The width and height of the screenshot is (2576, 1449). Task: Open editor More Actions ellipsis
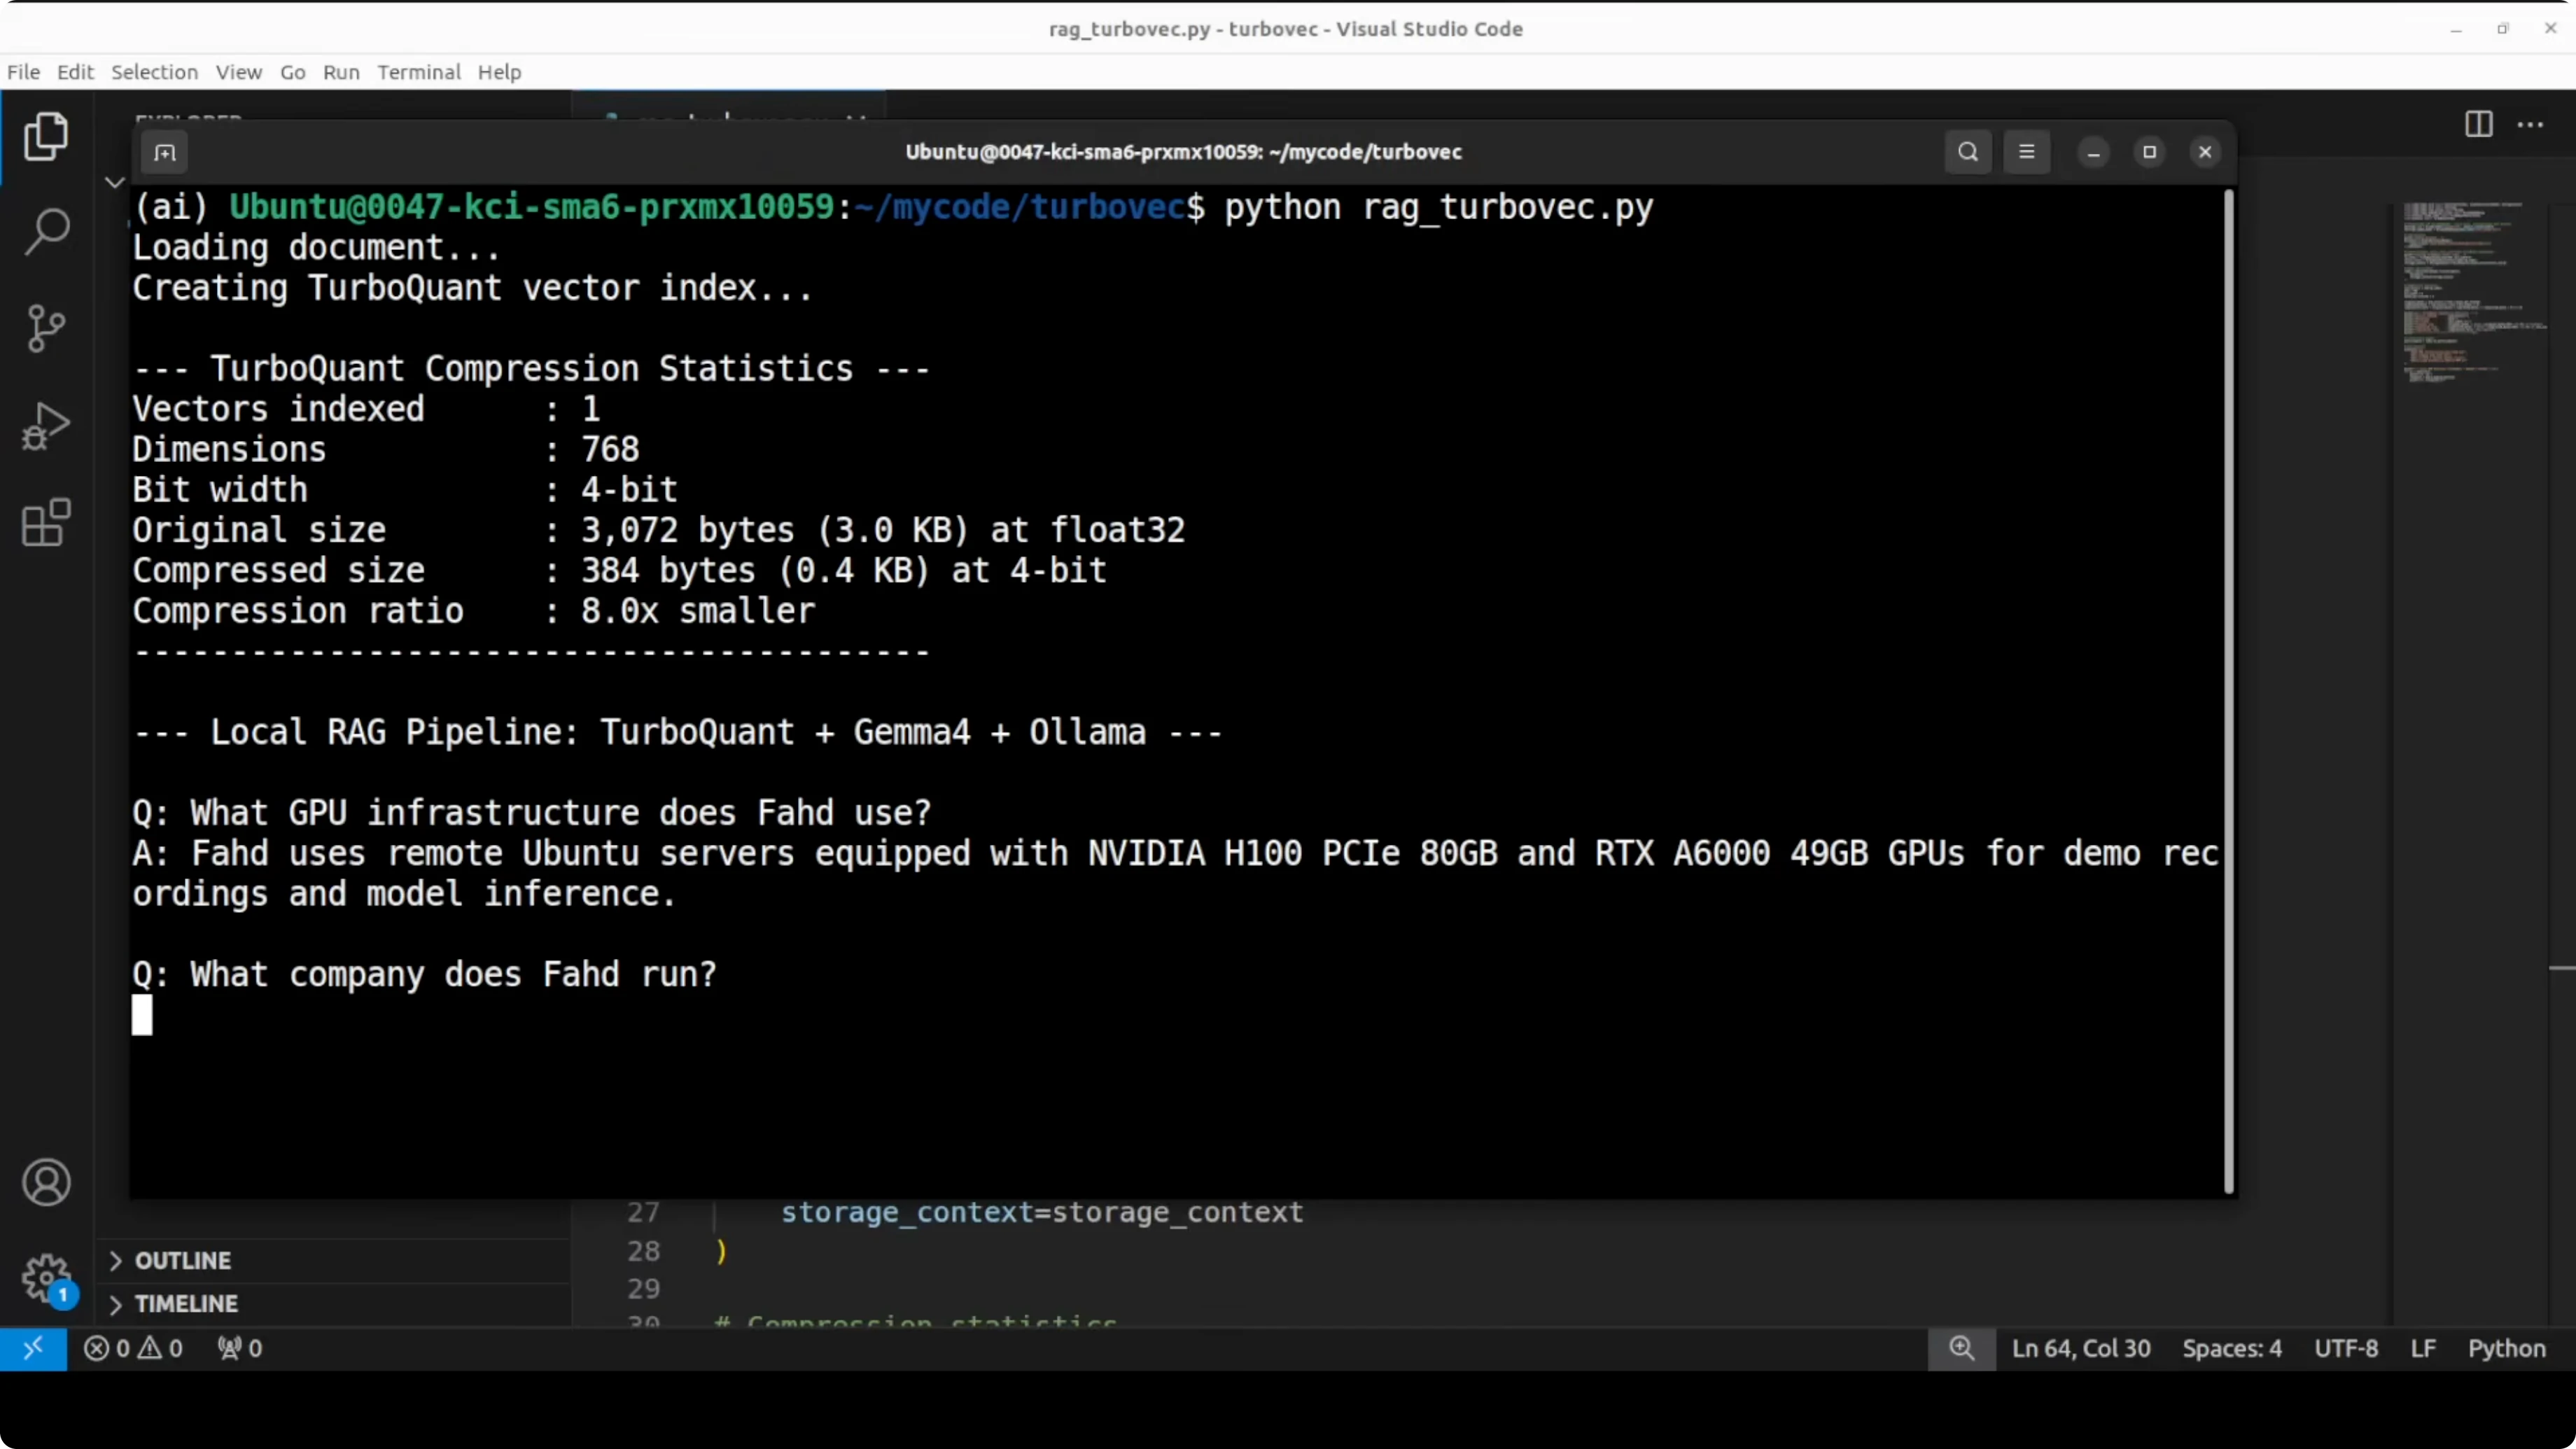(x=2530, y=124)
